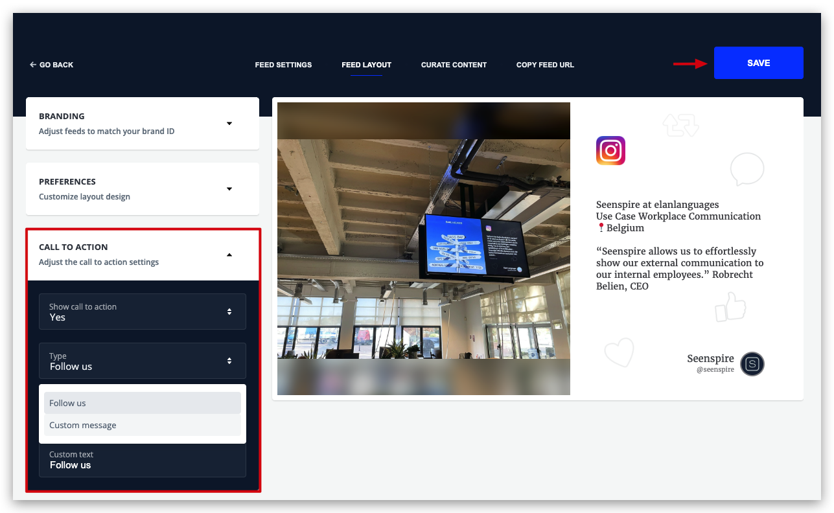Click the Copy Feed URL tab
This screenshot has width=834, height=513.
545,65
